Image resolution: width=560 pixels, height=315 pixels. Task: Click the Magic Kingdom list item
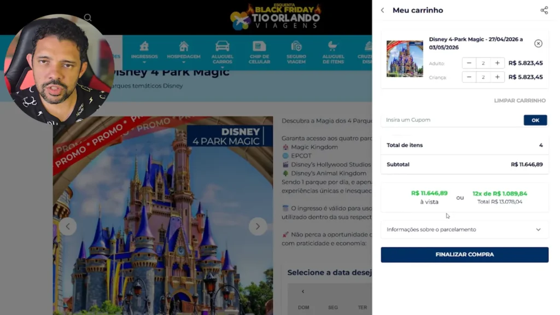pyautogui.click(x=310, y=147)
